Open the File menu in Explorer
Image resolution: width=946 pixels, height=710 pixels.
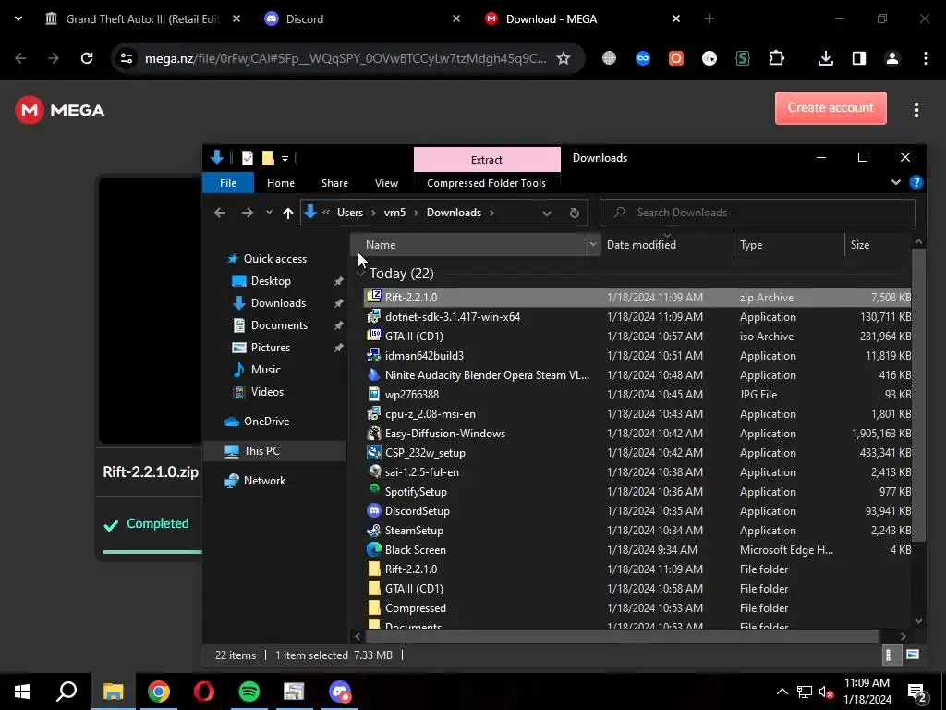pyautogui.click(x=228, y=183)
